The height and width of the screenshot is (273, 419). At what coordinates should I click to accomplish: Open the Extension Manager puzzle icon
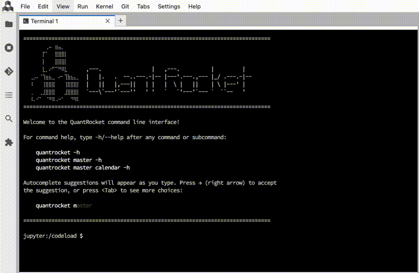[x=9, y=142]
